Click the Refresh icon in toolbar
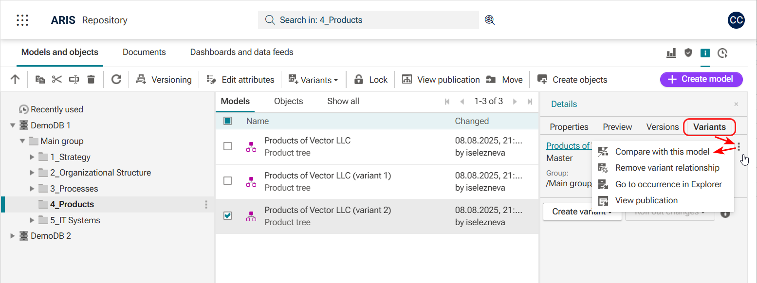Screen dimensions: 757x283 coord(116,80)
